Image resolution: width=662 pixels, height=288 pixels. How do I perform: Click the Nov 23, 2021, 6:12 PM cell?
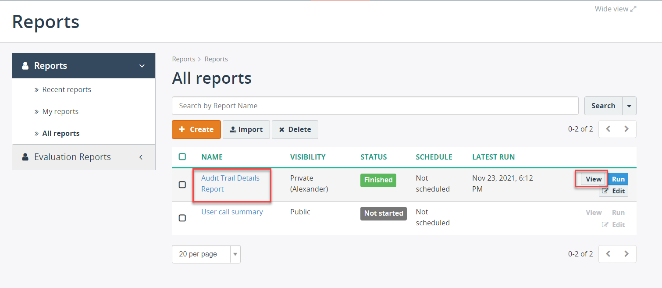[502, 184]
